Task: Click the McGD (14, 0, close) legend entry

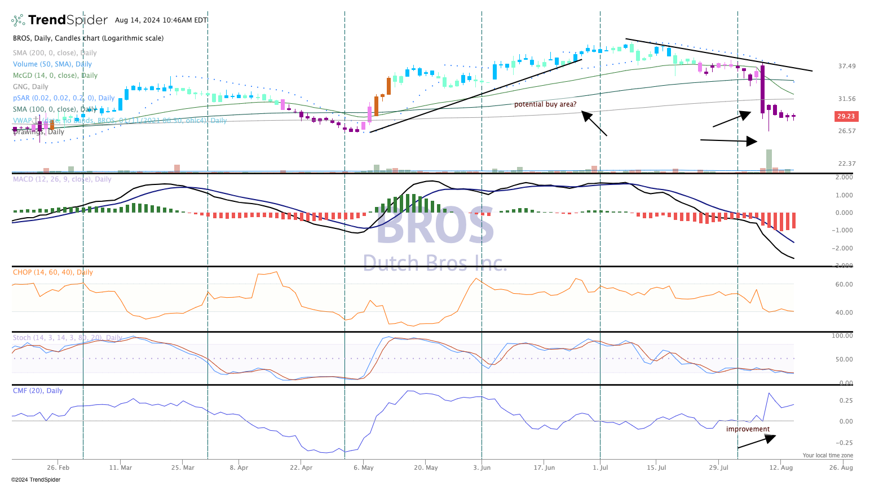Action: [x=55, y=76]
